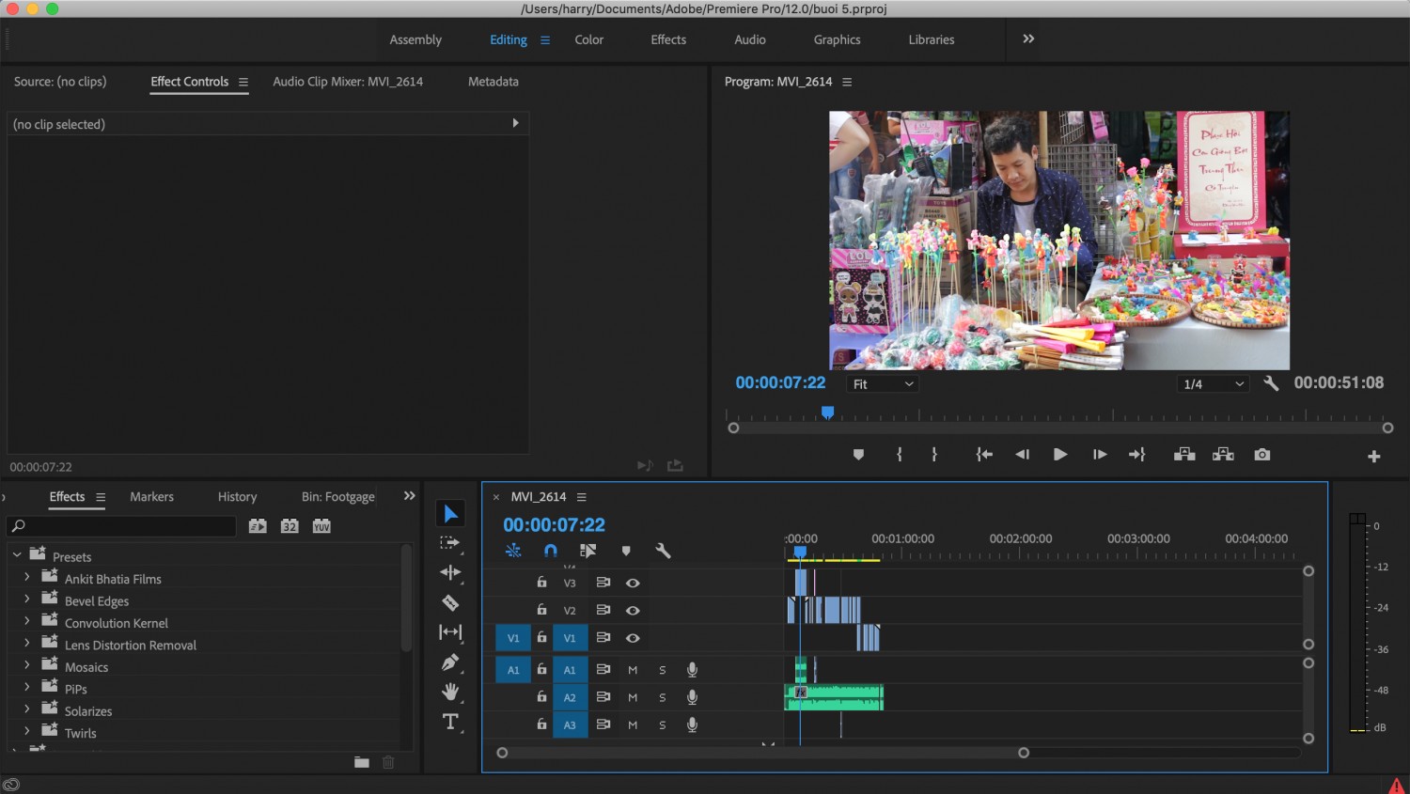The image size is (1410, 794).
Task: Select the Type tool
Action: [450, 722]
